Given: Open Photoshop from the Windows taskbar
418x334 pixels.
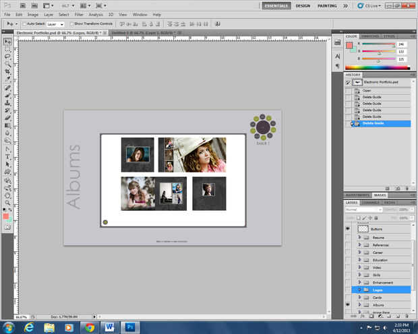Looking at the screenshot, I should (x=131, y=327).
